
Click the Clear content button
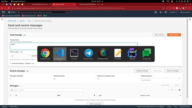159,35
